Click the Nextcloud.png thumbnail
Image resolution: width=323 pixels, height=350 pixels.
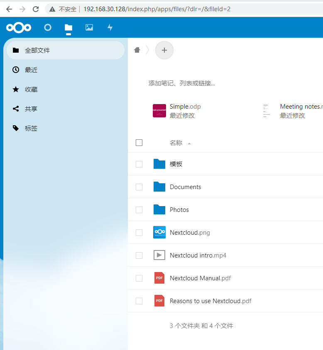click(x=159, y=232)
